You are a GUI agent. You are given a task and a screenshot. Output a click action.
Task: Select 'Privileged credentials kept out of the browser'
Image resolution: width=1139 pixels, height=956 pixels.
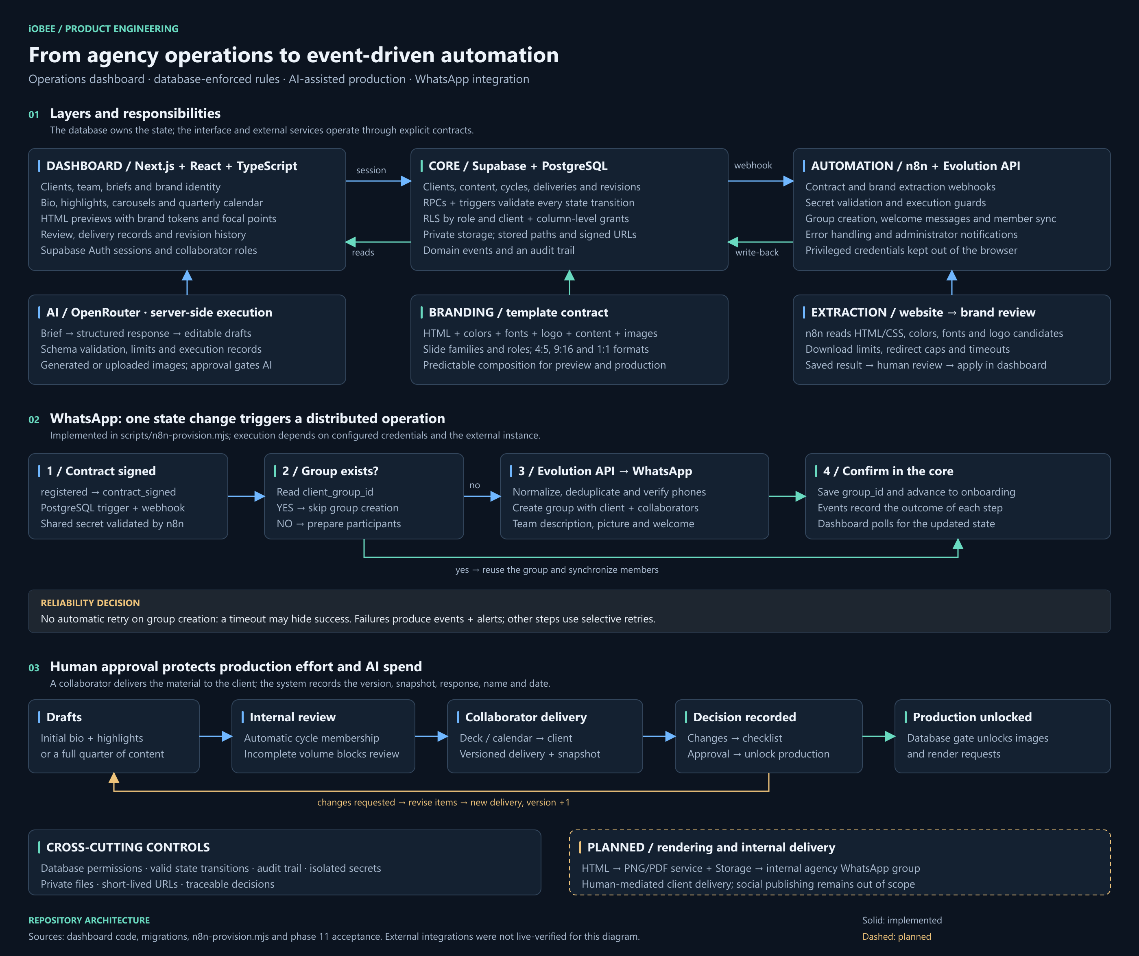pyautogui.click(x=911, y=250)
